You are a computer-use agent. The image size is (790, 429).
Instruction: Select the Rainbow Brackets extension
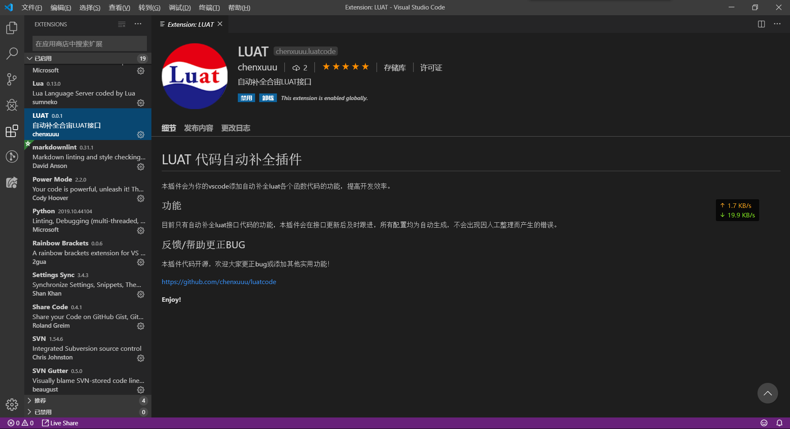(x=88, y=252)
